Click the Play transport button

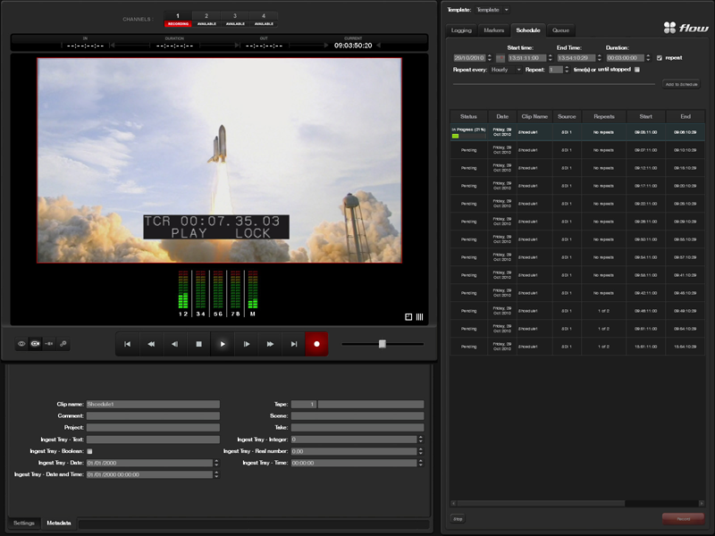(x=223, y=344)
